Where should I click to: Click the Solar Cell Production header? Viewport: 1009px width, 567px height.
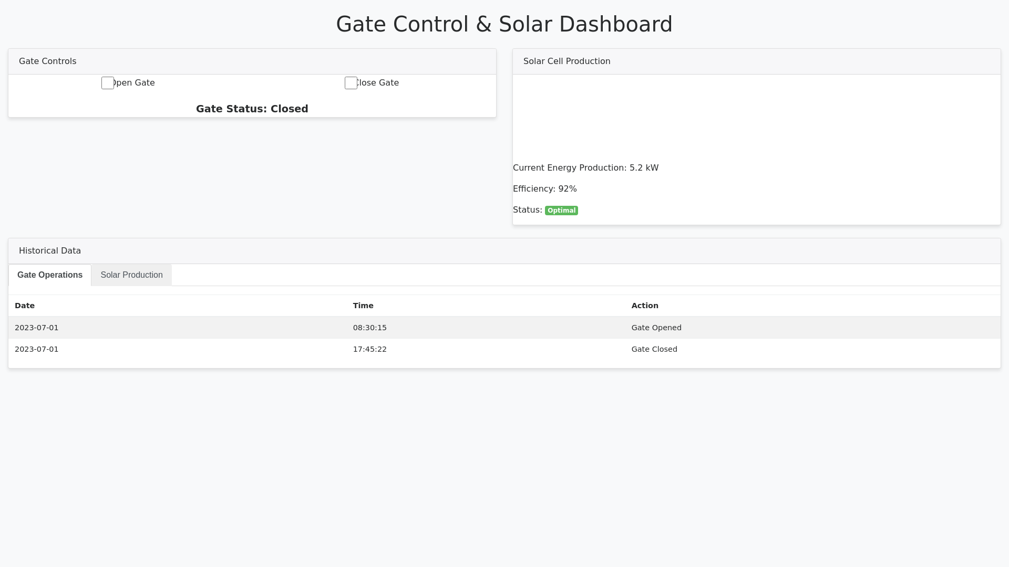[x=567, y=61]
